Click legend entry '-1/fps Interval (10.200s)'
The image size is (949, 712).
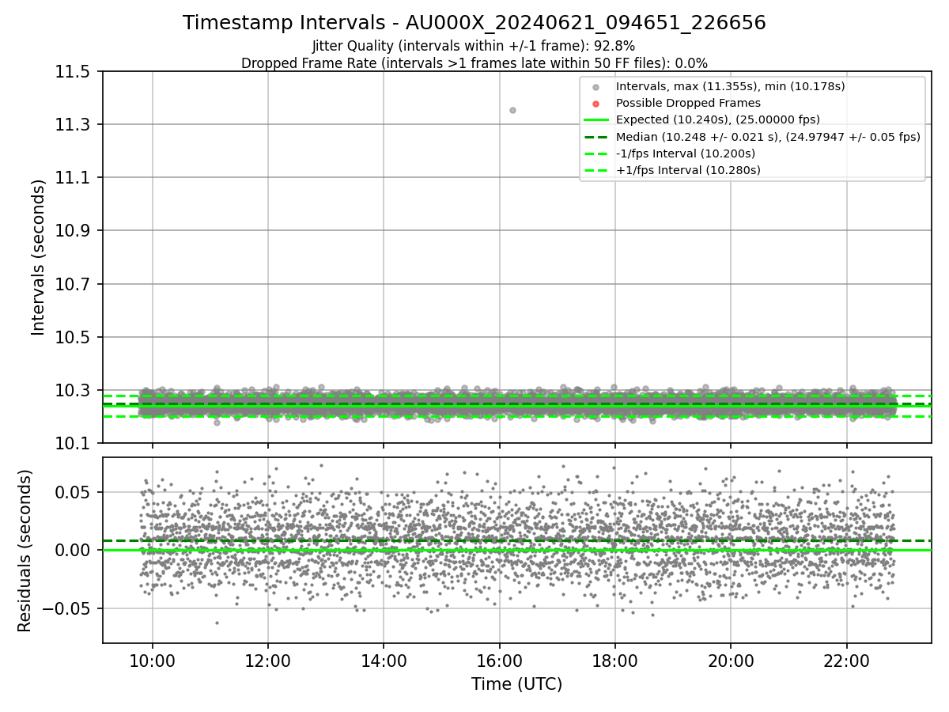click(686, 153)
